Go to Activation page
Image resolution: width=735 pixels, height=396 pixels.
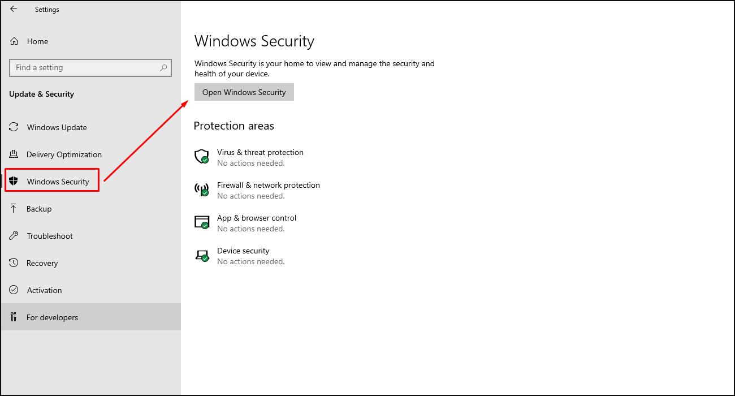90,290
